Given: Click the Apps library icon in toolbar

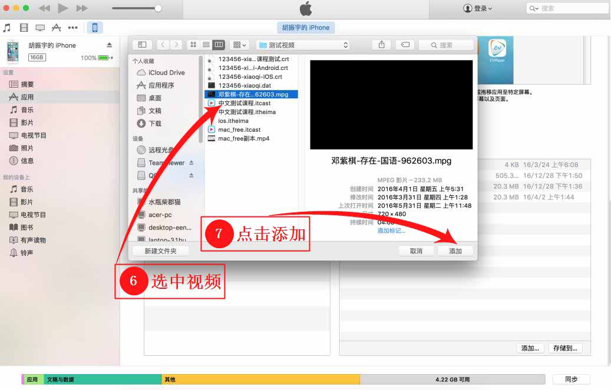Looking at the screenshot, I should click(x=57, y=28).
